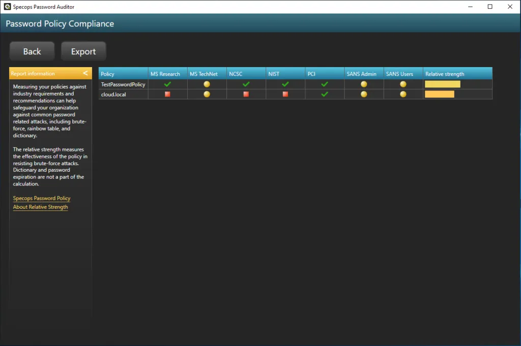This screenshot has width=521, height=346.
Task: Click the Report information panel title
Action: pos(33,73)
